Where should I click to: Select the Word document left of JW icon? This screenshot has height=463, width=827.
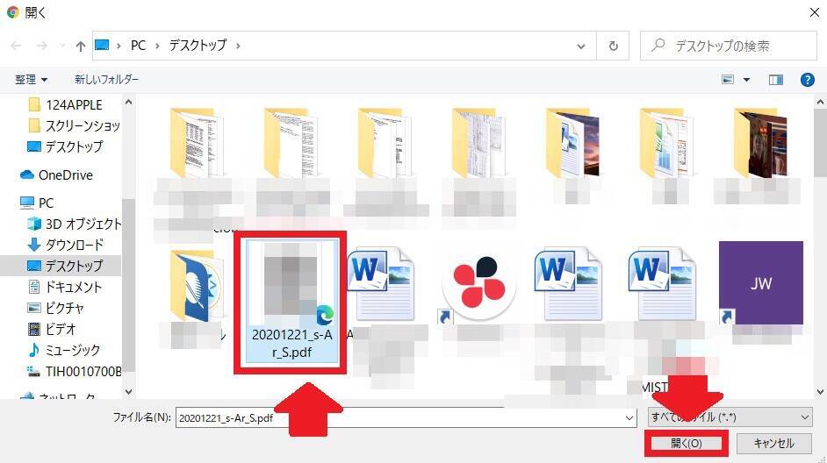click(x=661, y=286)
